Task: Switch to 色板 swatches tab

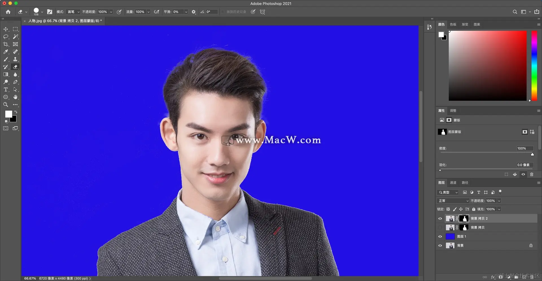Action: 453,24
